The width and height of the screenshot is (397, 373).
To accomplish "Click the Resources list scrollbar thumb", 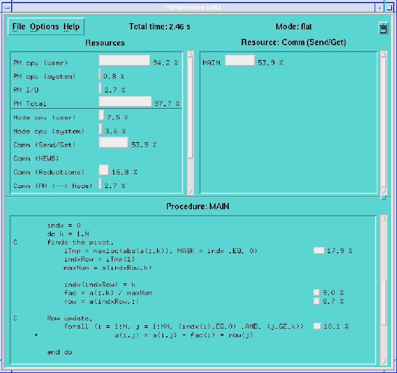I will point(190,108).
